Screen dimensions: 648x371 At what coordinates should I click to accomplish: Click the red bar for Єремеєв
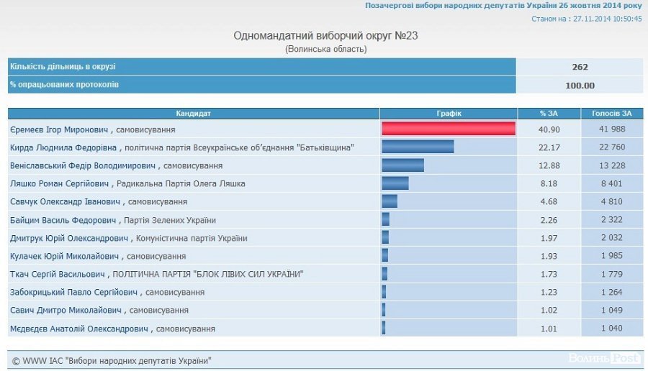[x=449, y=129]
